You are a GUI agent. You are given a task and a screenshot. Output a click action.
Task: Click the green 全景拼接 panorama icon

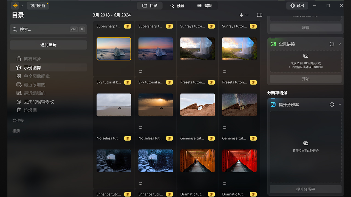[273, 44]
